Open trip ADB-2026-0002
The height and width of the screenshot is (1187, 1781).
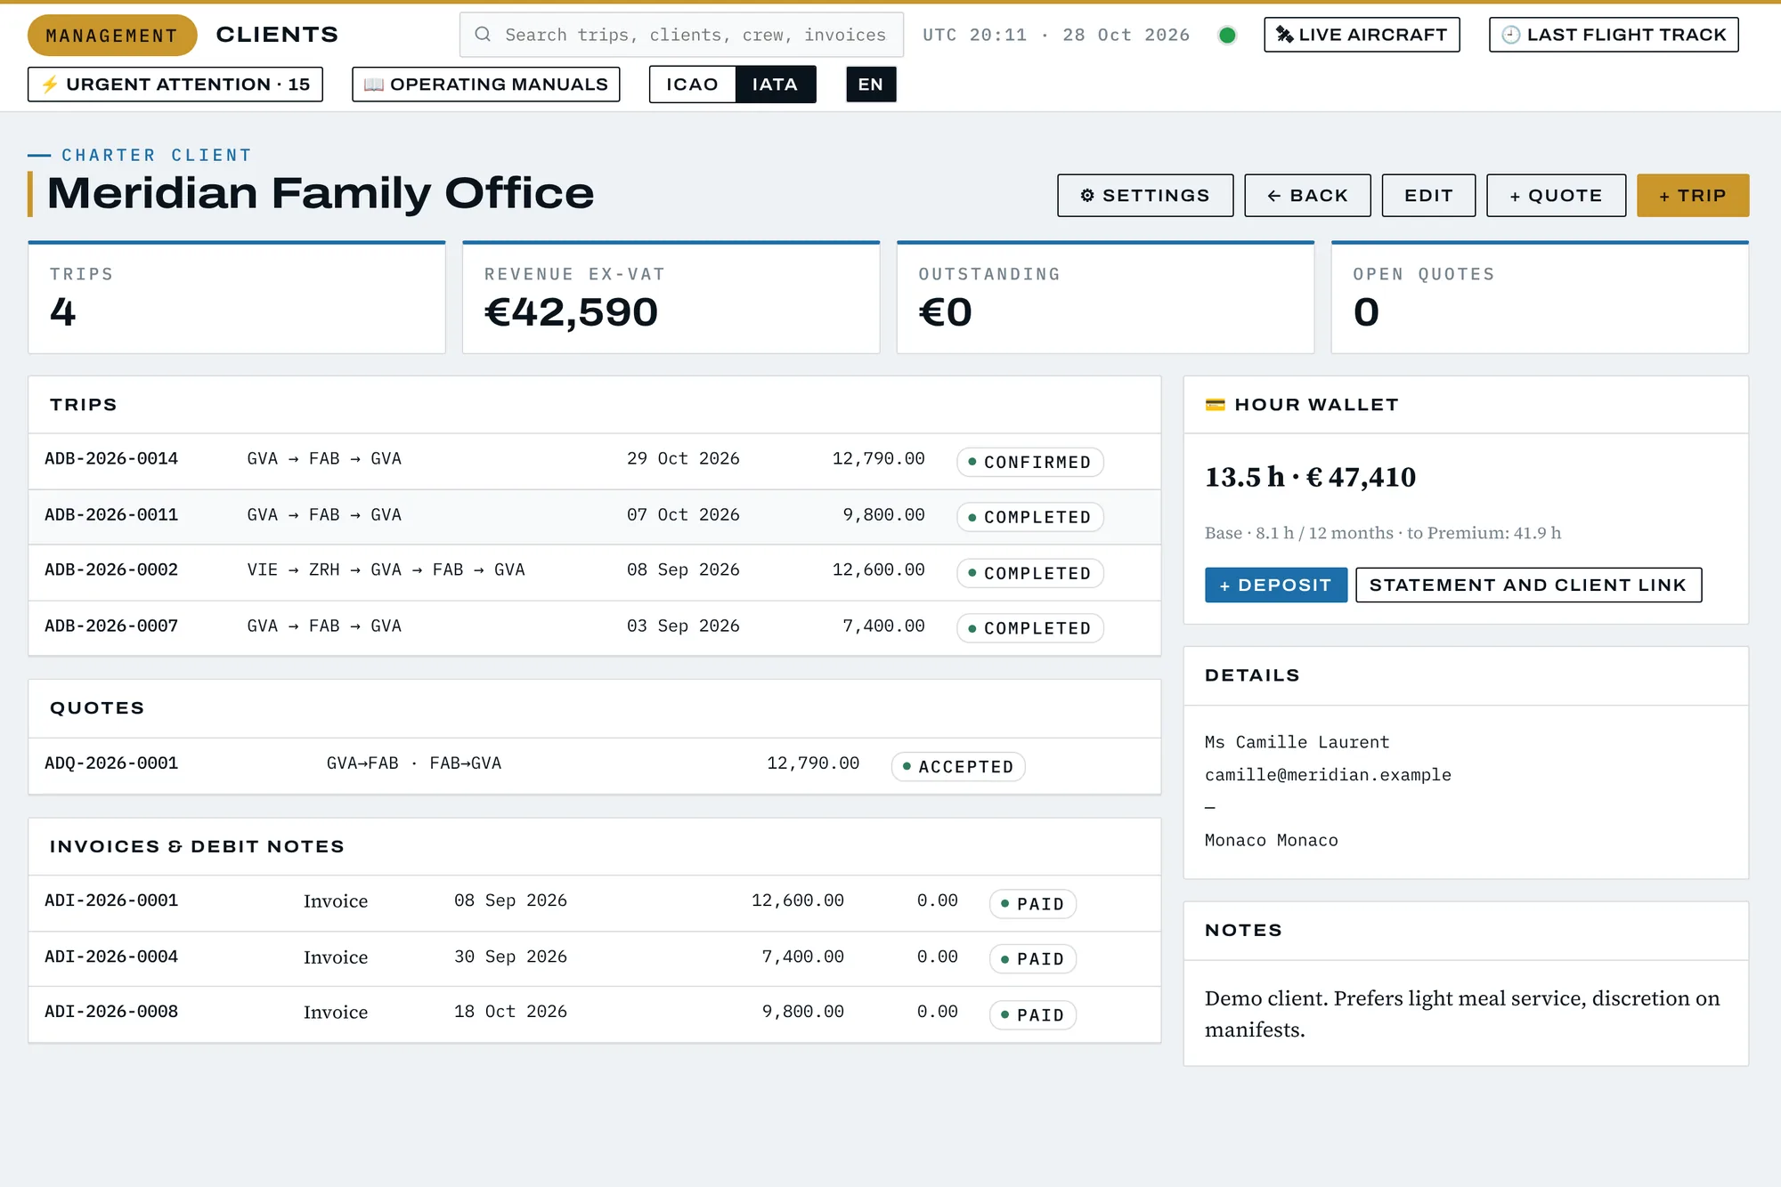[594, 572]
